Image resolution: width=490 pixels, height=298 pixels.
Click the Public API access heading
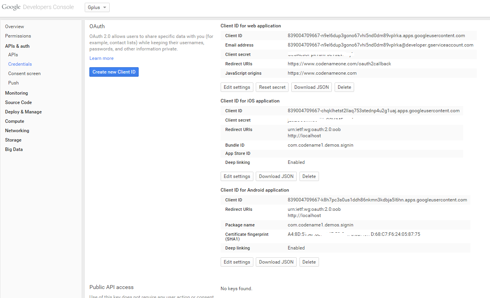[x=112, y=287]
